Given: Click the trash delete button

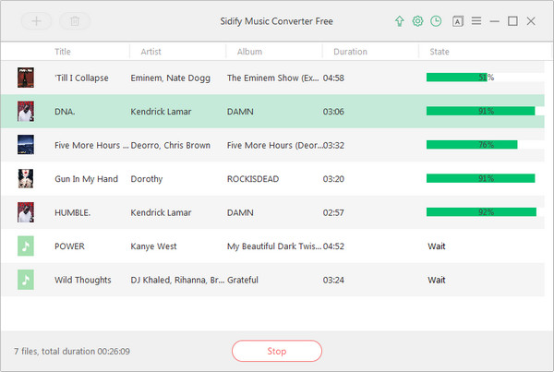Looking at the screenshot, I should [75, 21].
